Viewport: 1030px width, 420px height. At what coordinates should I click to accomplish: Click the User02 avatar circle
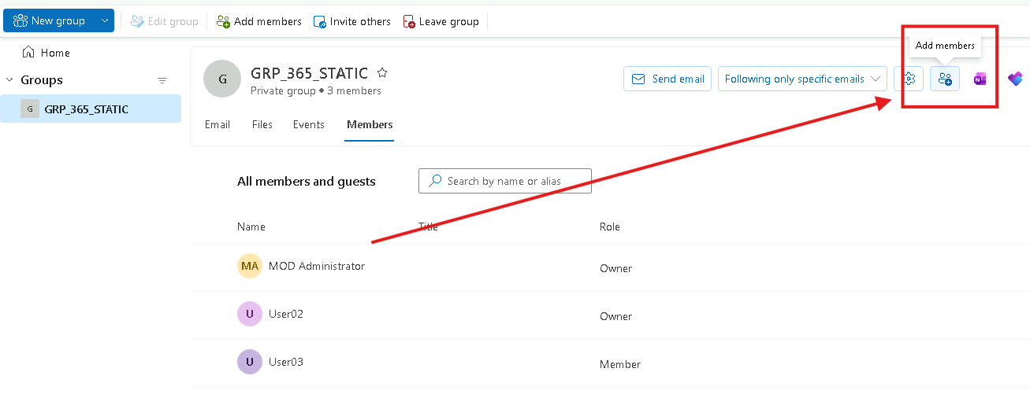coord(250,314)
